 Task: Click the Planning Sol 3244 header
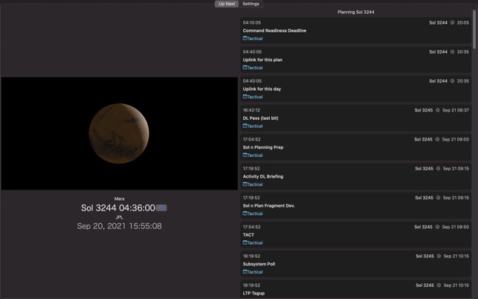(x=356, y=12)
